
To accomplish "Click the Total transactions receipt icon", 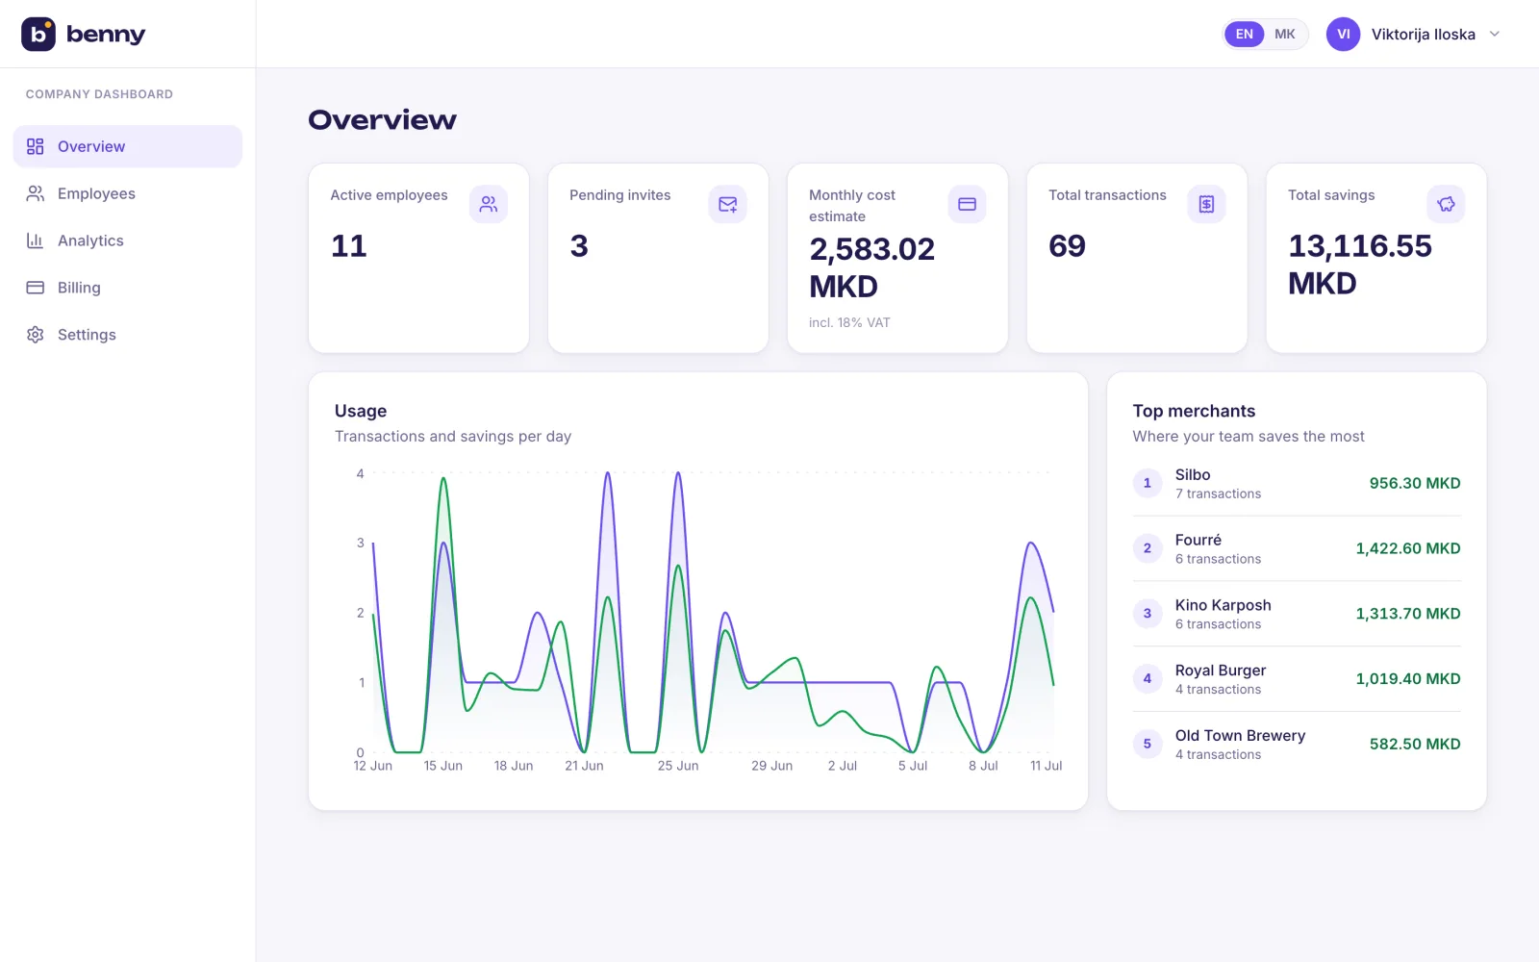I will pyautogui.click(x=1207, y=204).
